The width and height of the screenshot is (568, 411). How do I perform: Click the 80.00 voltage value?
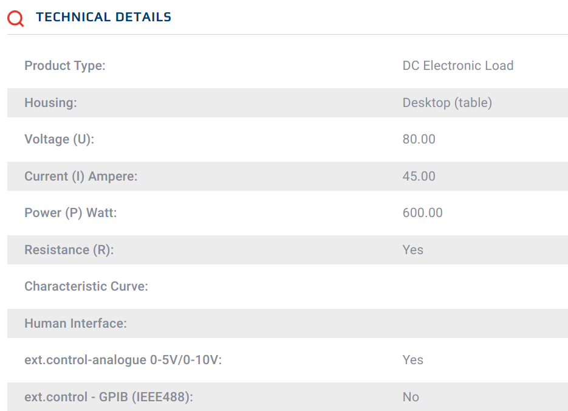[419, 139]
